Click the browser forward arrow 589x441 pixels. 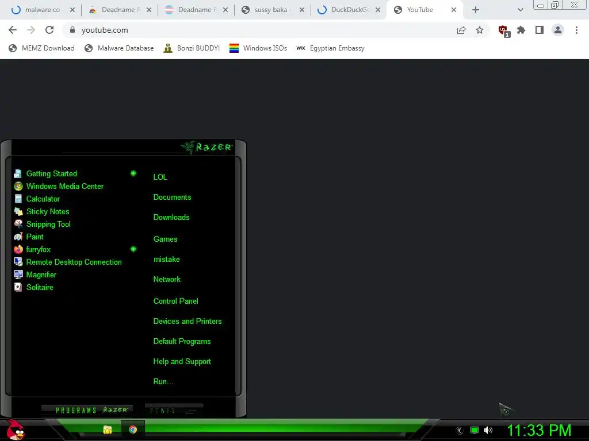click(31, 30)
